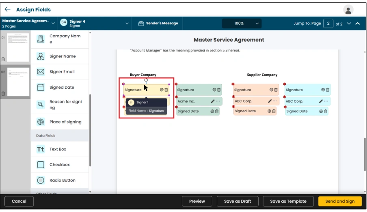The image size is (367, 212).
Task: Click the Preview button
Action: pyautogui.click(x=197, y=201)
